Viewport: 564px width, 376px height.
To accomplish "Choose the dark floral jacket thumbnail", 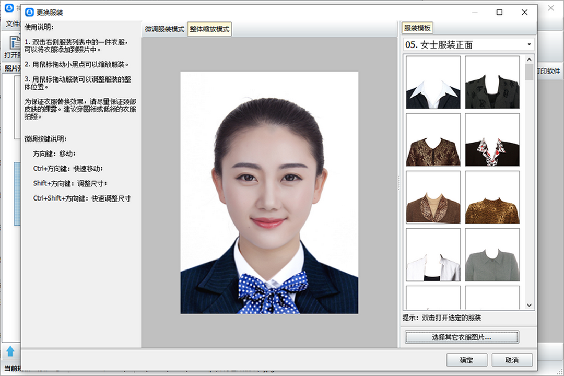I will point(492,83).
